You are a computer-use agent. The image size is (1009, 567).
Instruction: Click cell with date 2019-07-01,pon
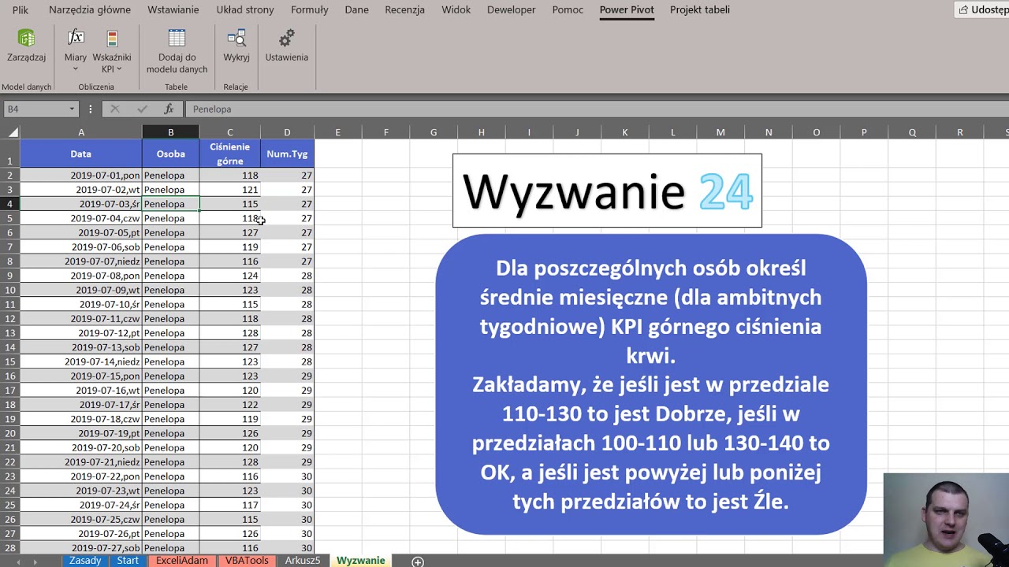tap(81, 176)
